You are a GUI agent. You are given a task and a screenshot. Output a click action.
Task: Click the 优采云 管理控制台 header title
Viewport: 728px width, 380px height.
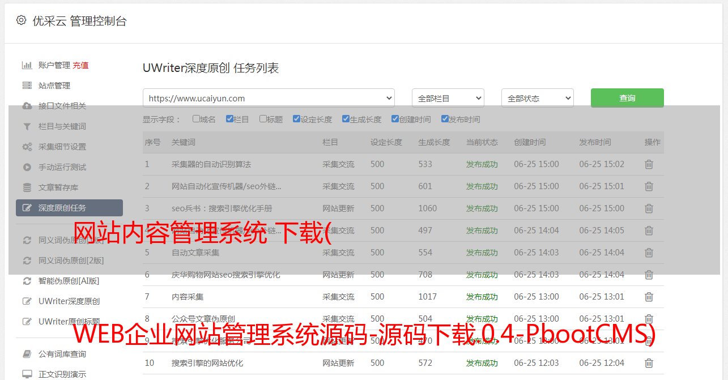click(x=80, y=21)
